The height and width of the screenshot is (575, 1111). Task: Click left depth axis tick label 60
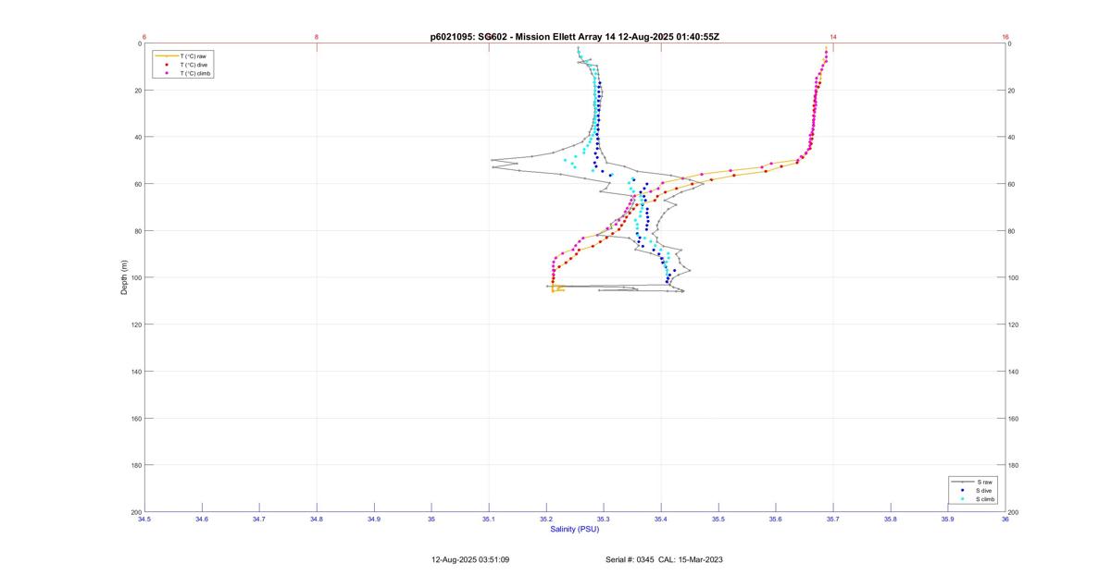click(x=137, y=184)
